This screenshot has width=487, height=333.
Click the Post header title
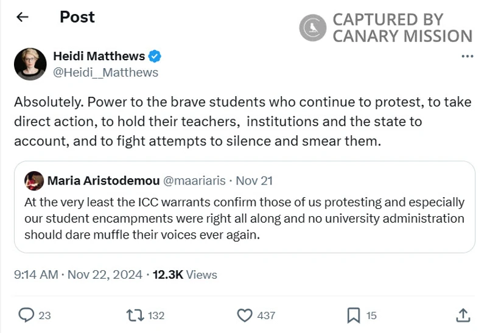77,17
